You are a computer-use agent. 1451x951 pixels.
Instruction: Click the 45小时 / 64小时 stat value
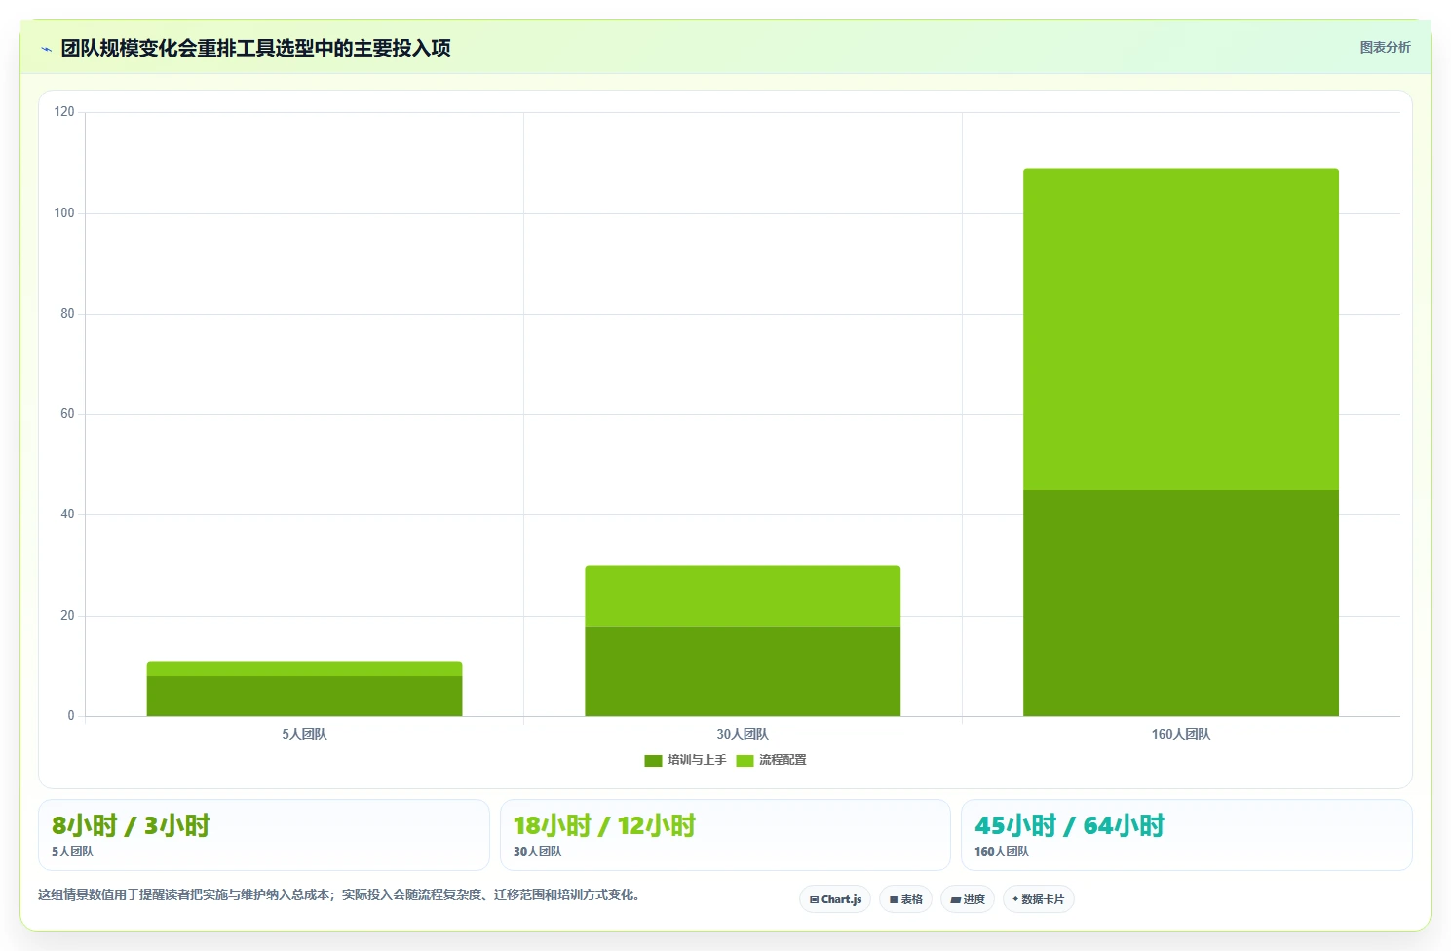pos(1069,825)
